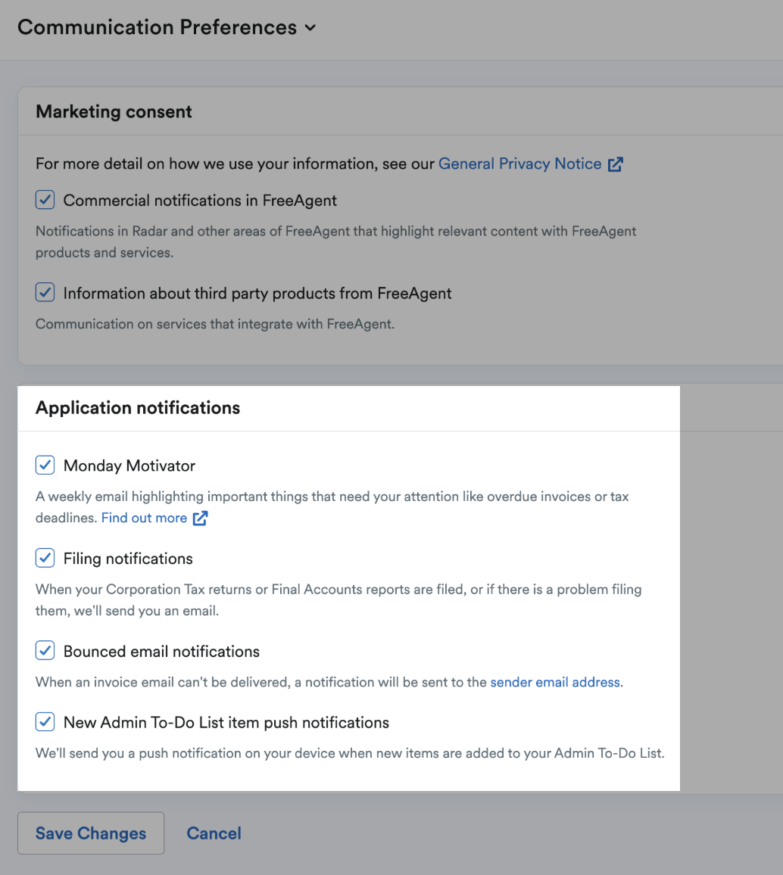This screenshot has height=875, width=783.
Task: Click the external-link icon beside General Privacy Notice
Action: [x=615, y=164]
